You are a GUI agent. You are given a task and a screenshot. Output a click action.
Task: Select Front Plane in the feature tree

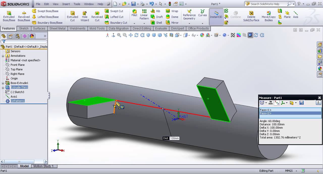pos(18,65)
